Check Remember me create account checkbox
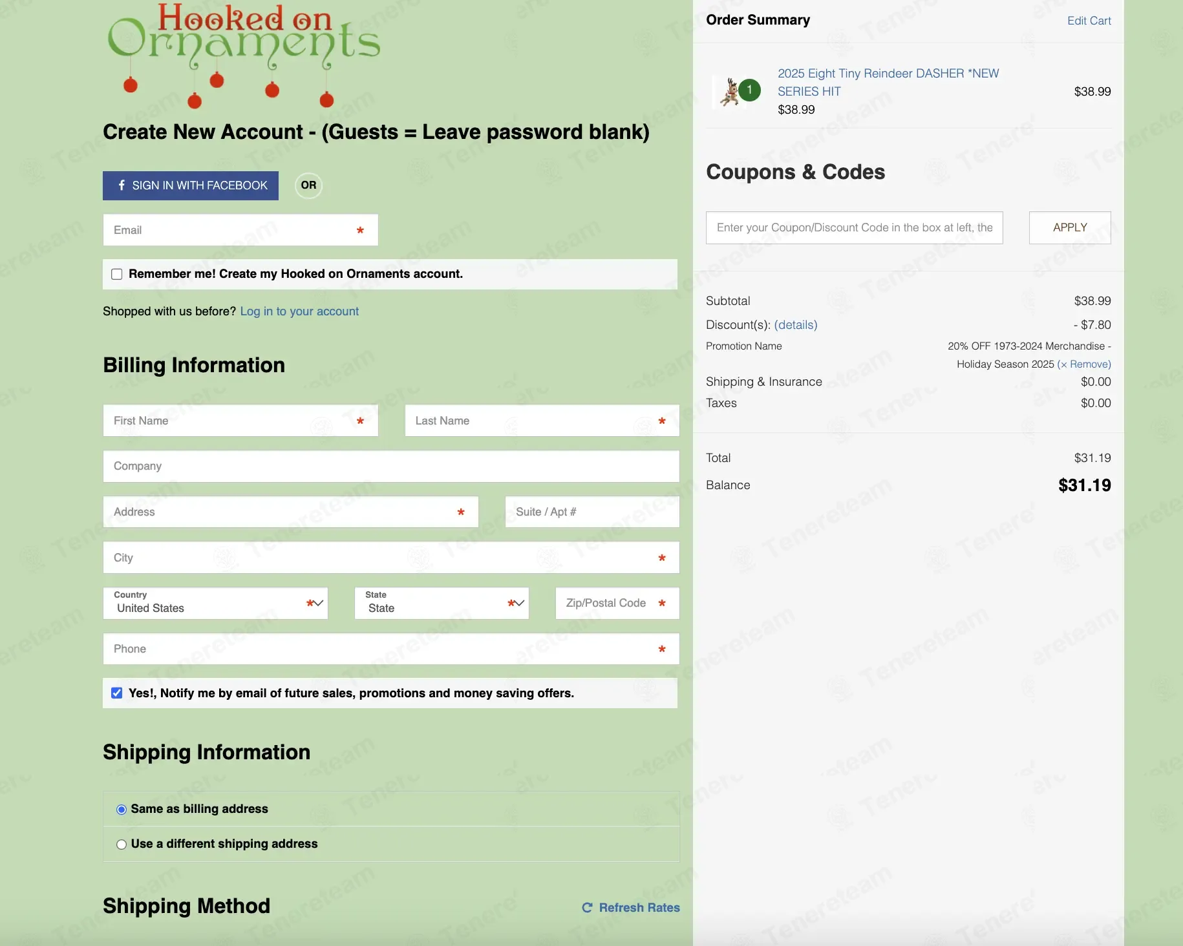 click(117, 274)
